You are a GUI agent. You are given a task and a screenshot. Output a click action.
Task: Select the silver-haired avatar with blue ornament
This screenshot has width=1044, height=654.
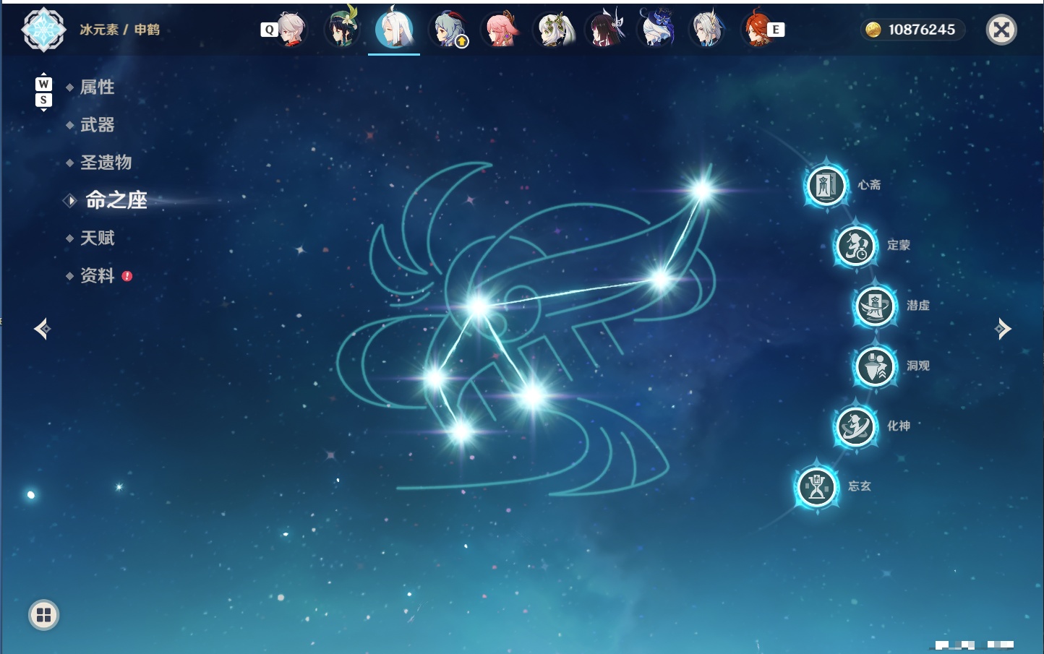[707, 30]
